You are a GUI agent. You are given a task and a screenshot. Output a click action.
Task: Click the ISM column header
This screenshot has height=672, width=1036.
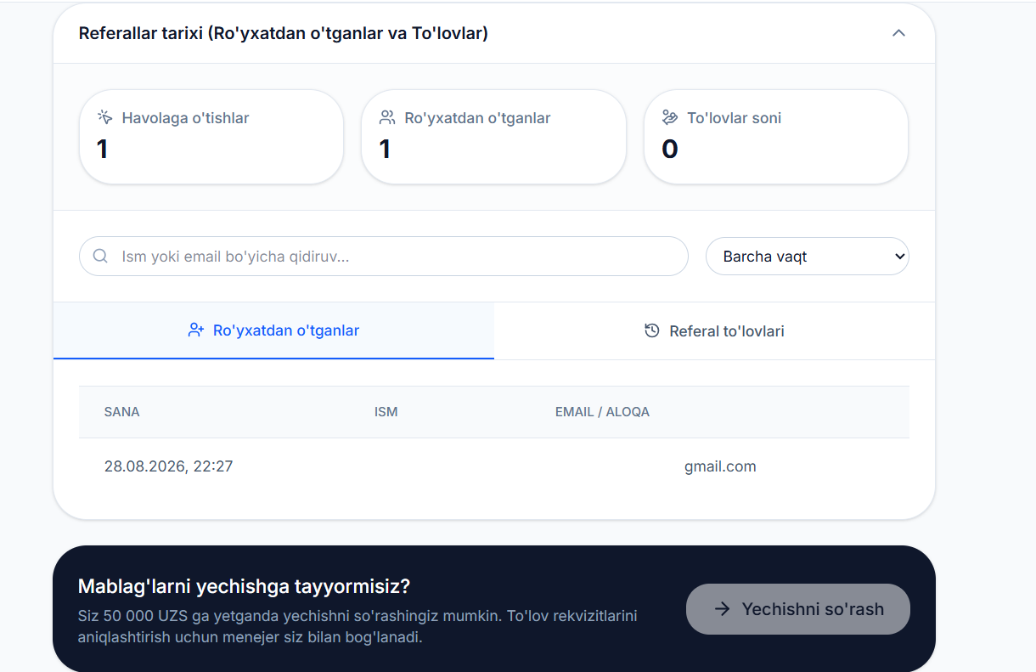pyautogui.click(x=386, y=412)
